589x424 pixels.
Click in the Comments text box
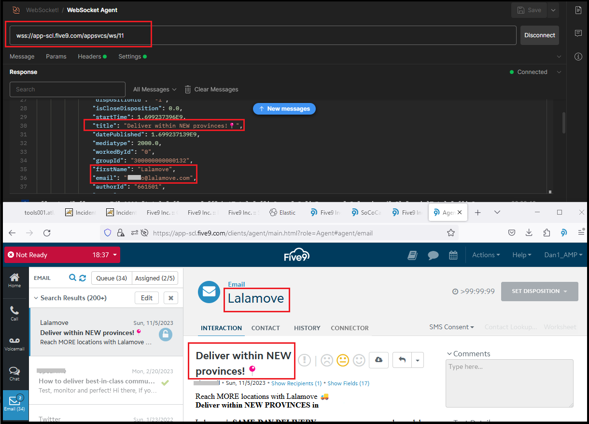509,383
